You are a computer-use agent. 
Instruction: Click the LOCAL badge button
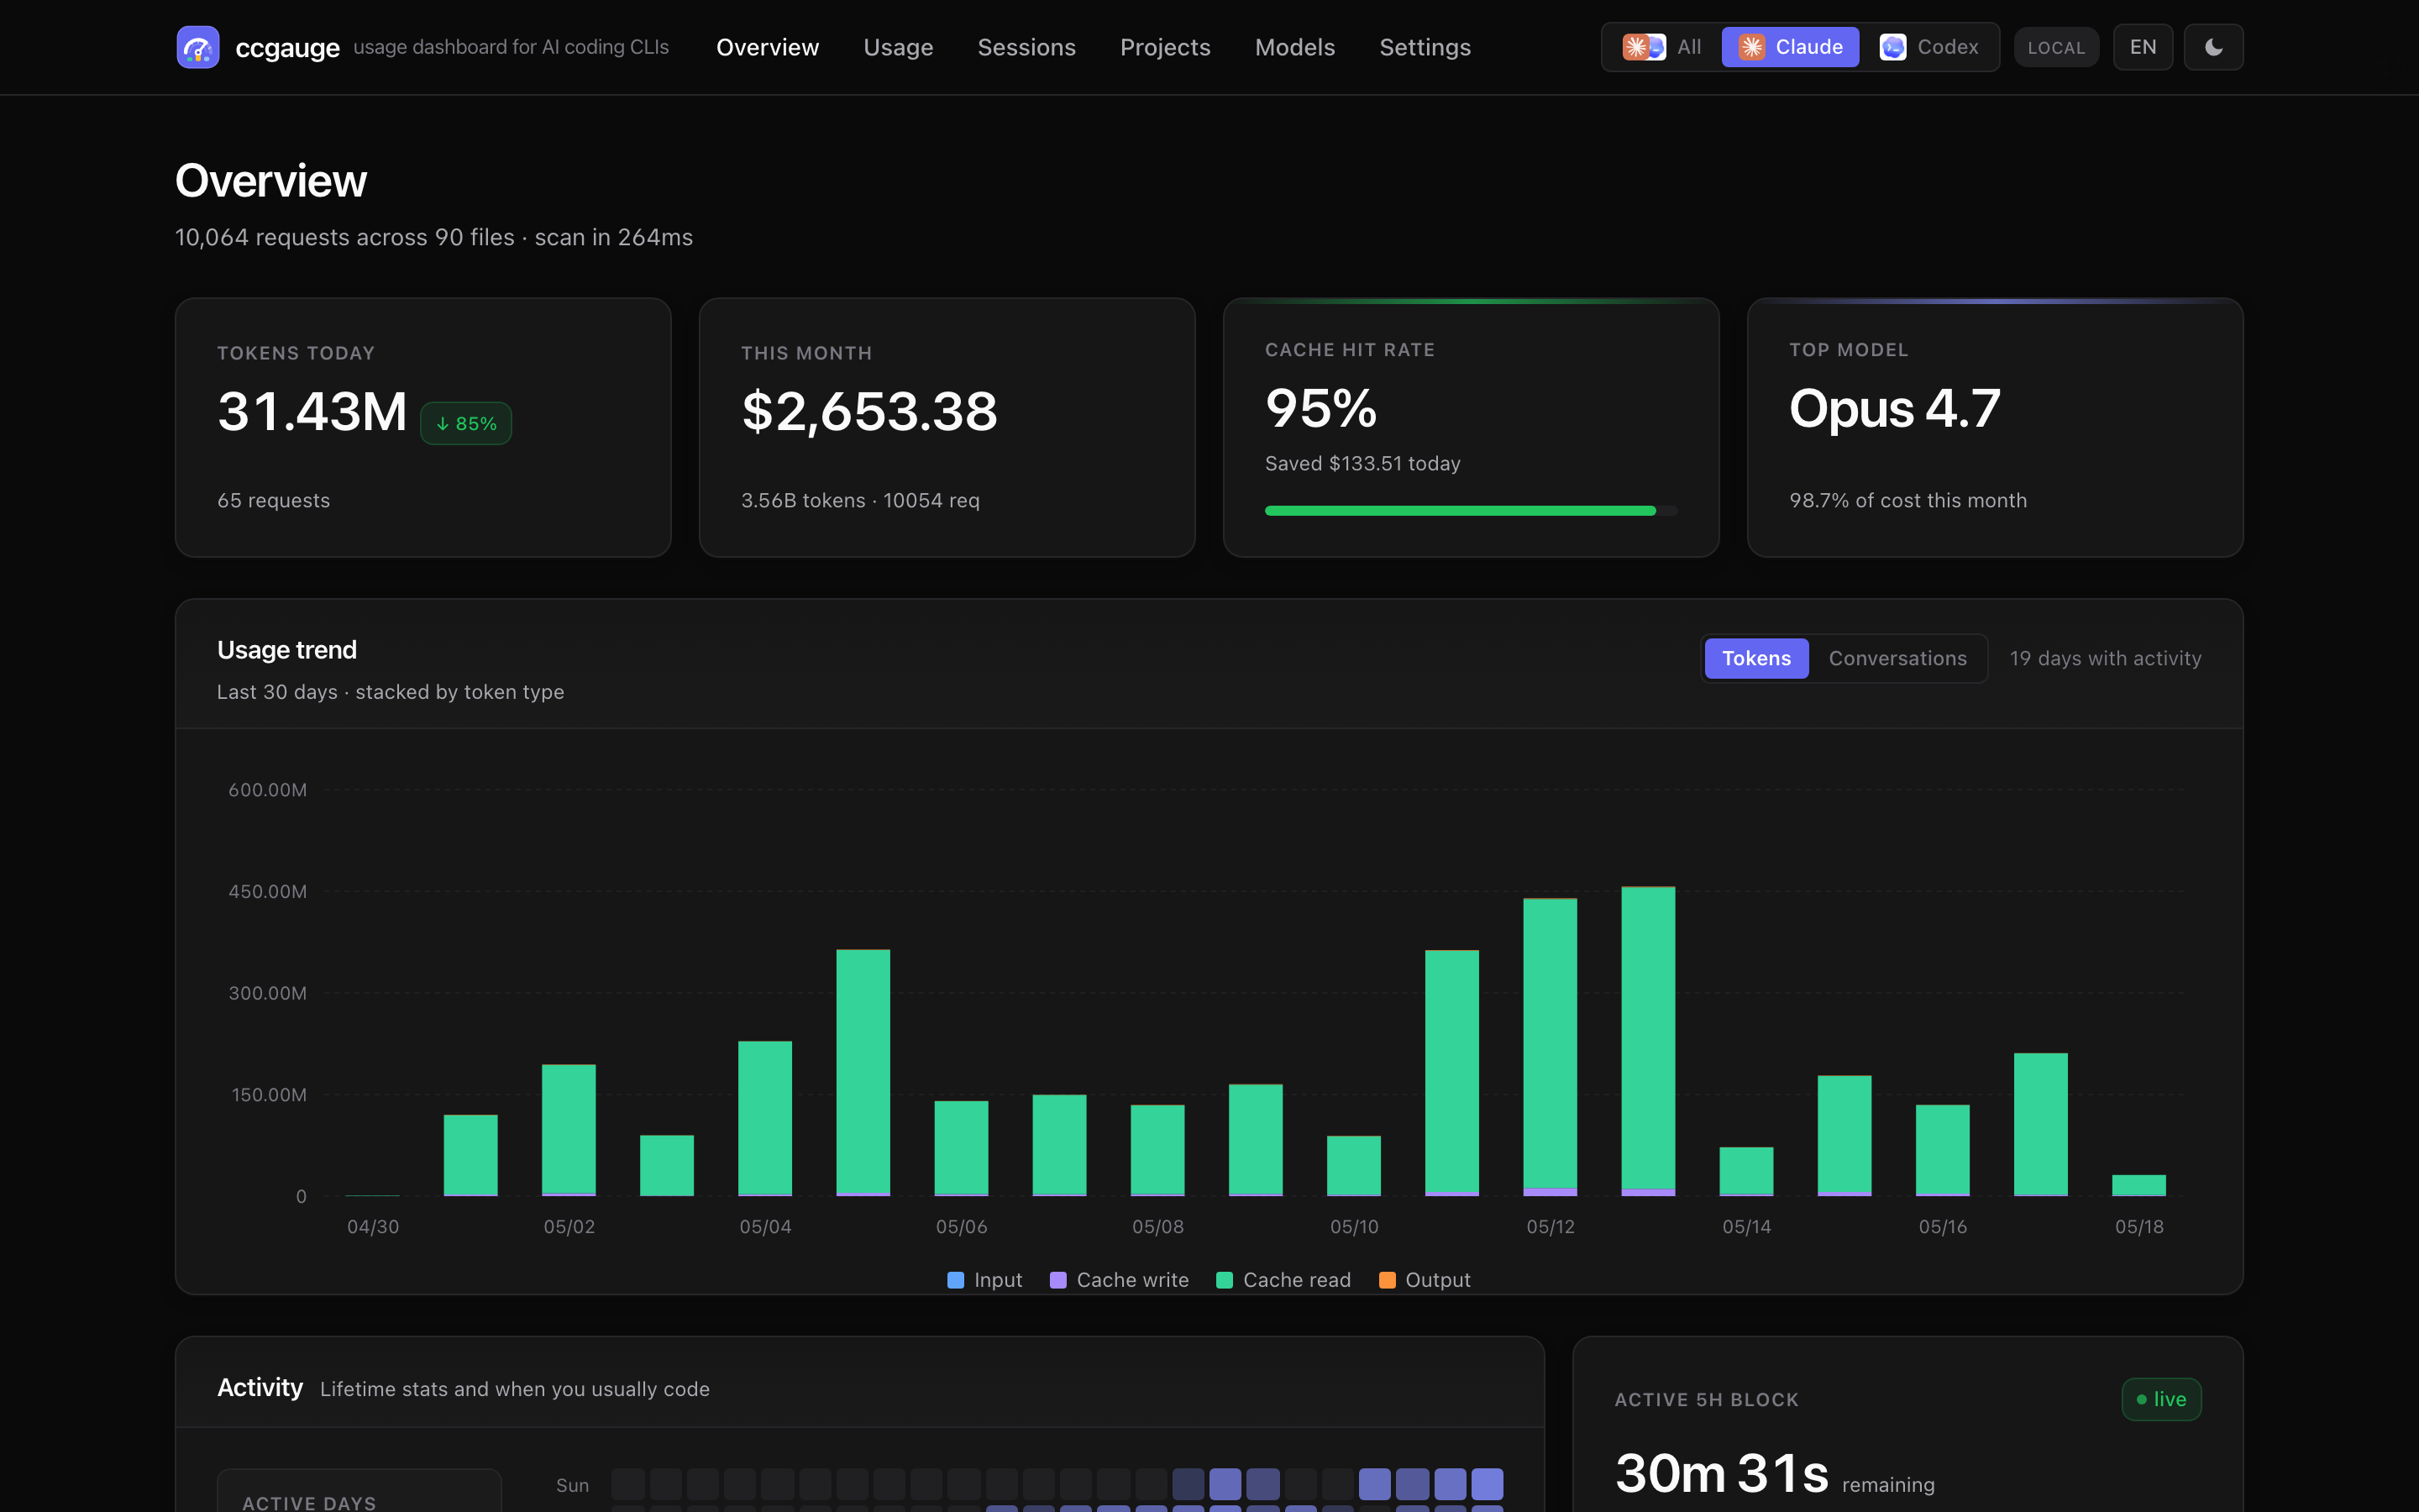[x=2056, y=47]
